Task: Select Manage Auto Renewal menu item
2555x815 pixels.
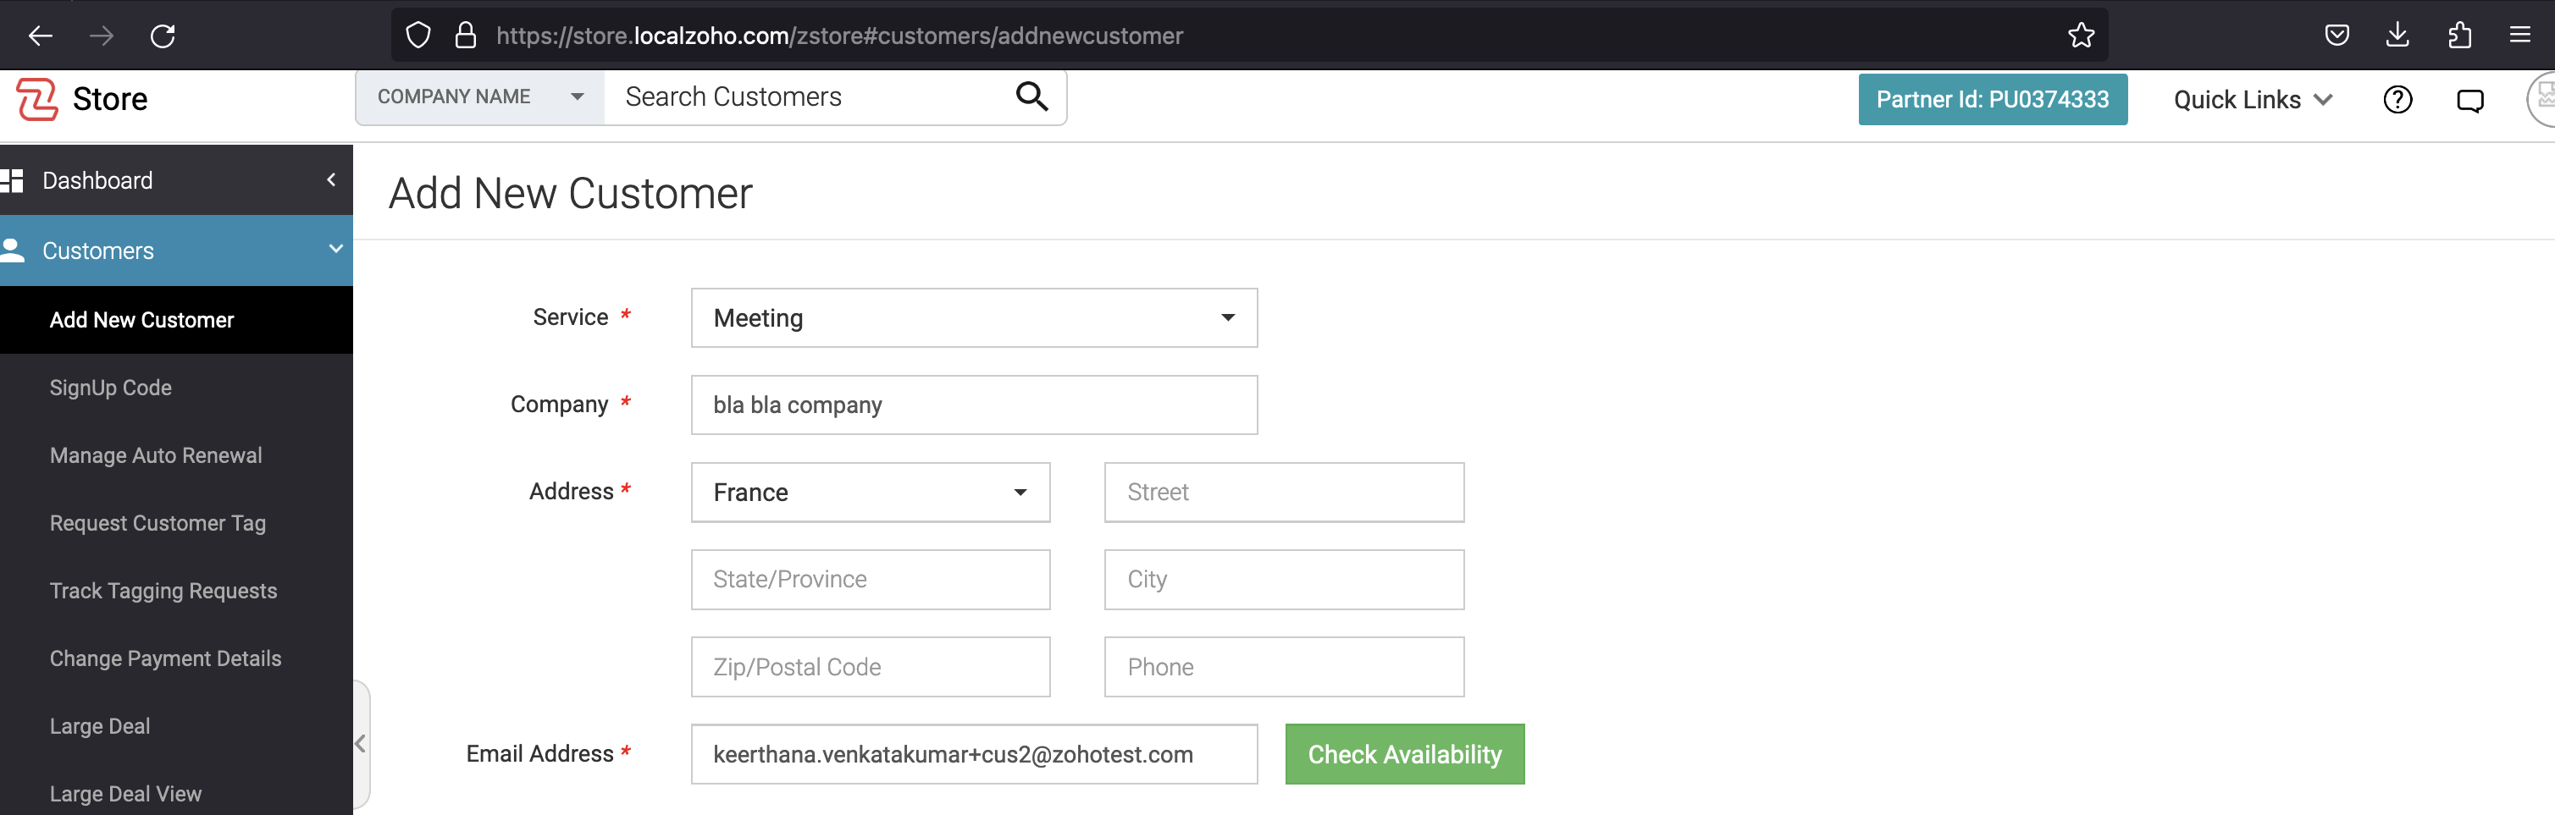Action: (155, 455)
